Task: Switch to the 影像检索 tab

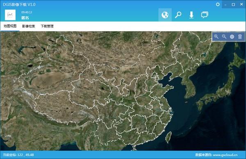Action: click(x=28, y=26)
